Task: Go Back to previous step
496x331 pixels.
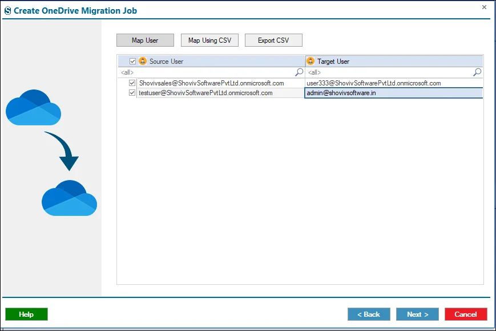Action: click(369, 314)
